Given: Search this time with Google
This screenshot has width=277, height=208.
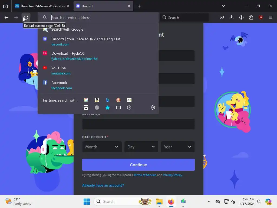Looking at the screenshot, I should pyautogui.click(x=86, y=100).
